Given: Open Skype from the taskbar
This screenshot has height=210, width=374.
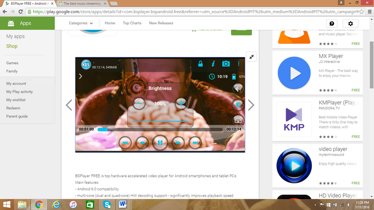Looking at the screenshot, I should (x=107, y=205).
